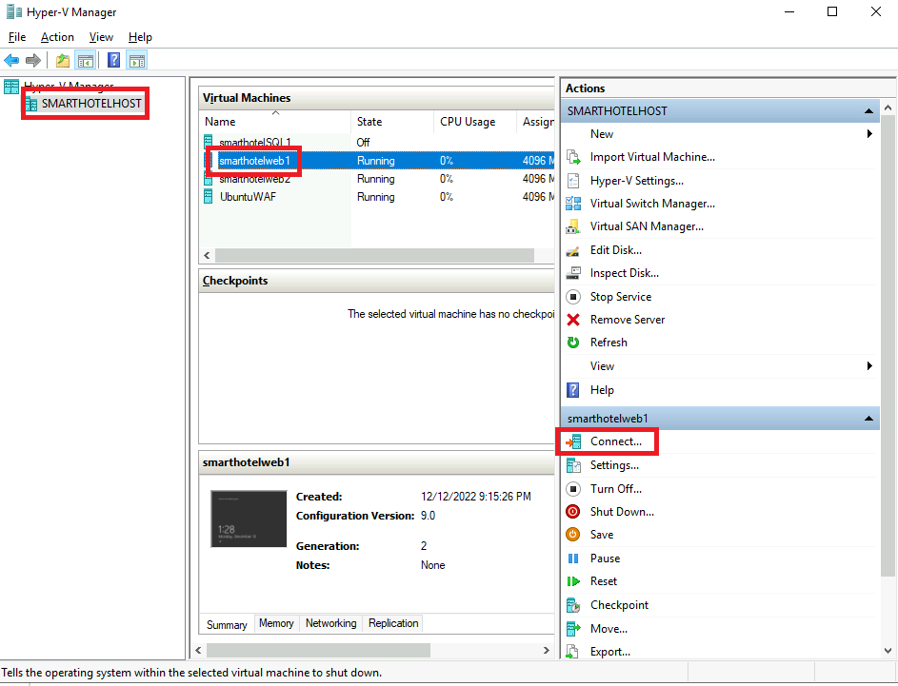
Task: Click the Help icon in Actions pane
Action: tap(572, 390)
